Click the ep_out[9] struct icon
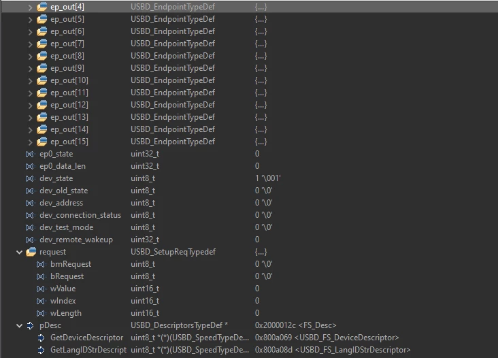The width and height of the screenshot is (498, 358). point(42,68)
